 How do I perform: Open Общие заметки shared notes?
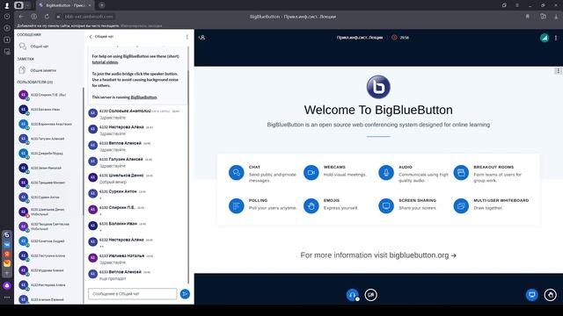coord(43,70)
